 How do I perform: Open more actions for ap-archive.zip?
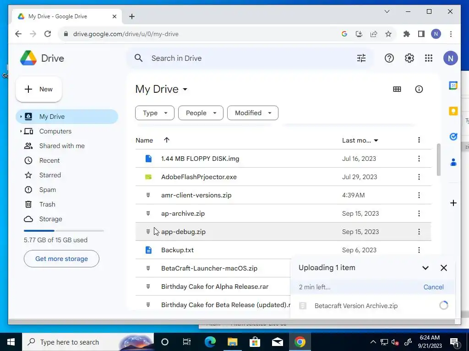[x=419, y=213]
